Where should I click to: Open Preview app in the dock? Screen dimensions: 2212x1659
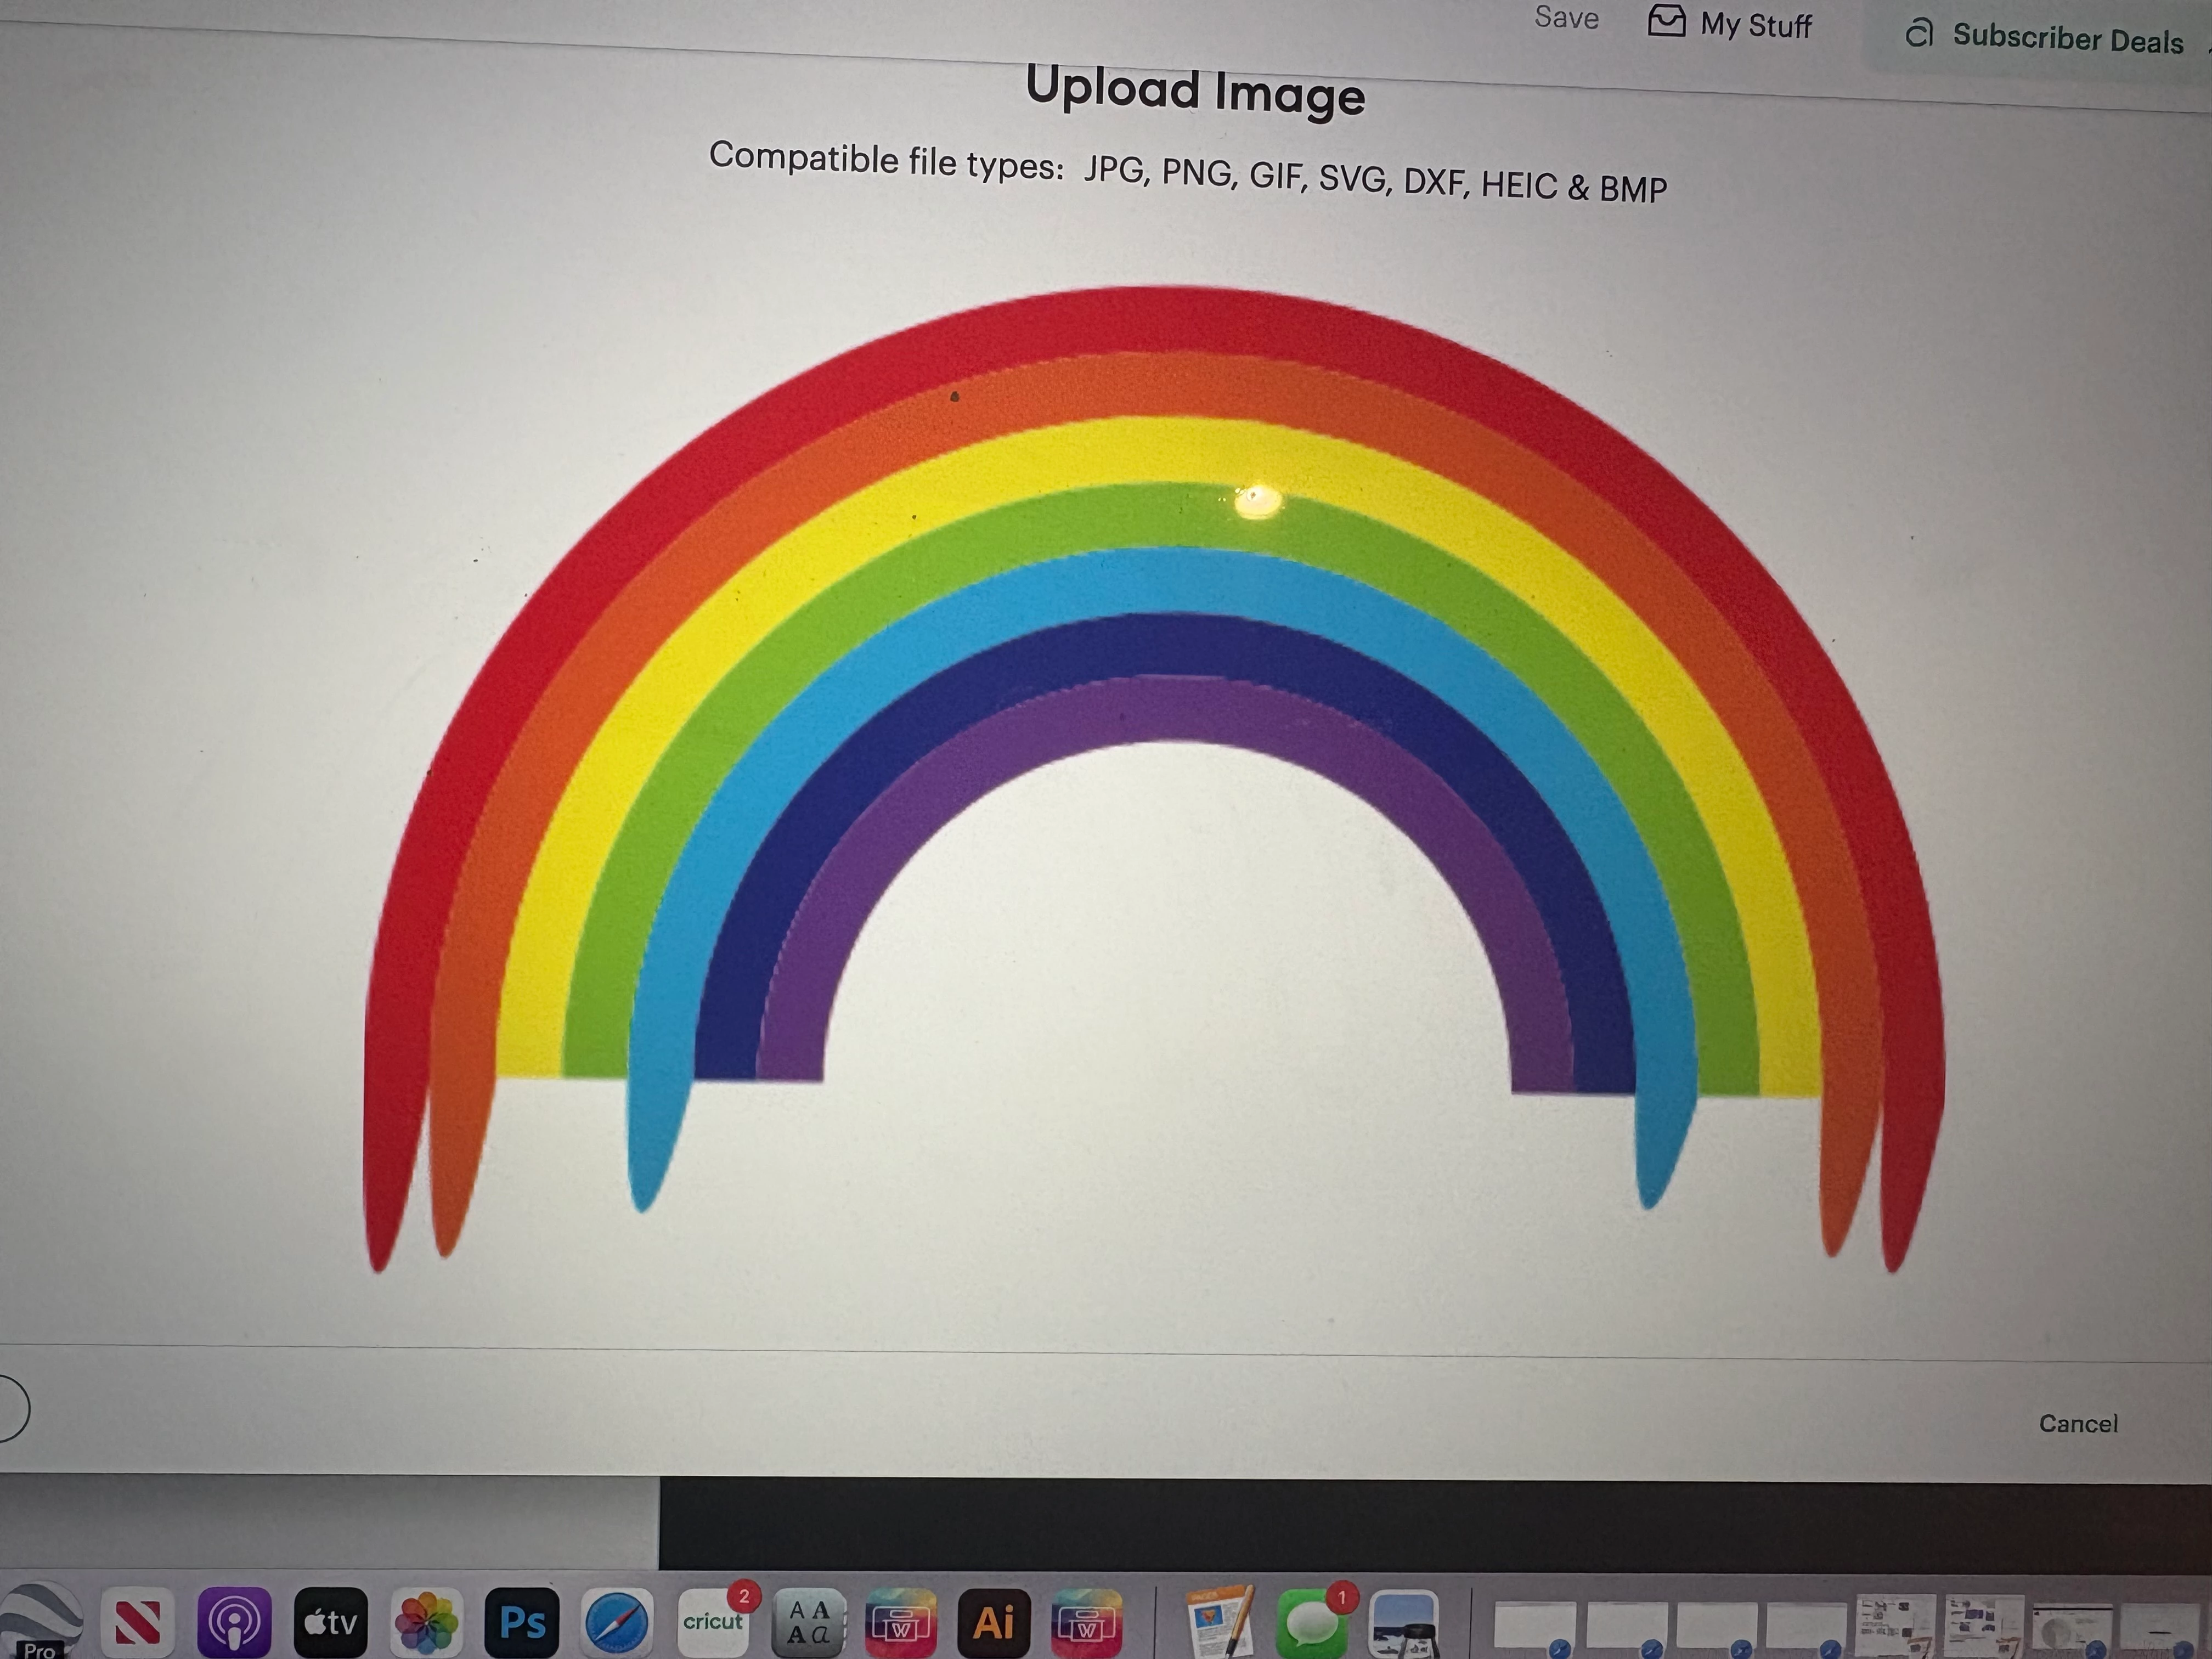(x=1404, y=1624)
